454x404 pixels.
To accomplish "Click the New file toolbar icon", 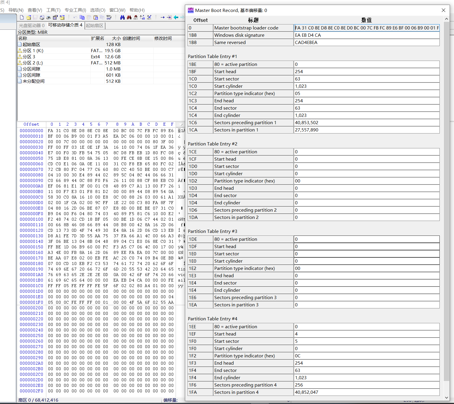I will [22, 17].
